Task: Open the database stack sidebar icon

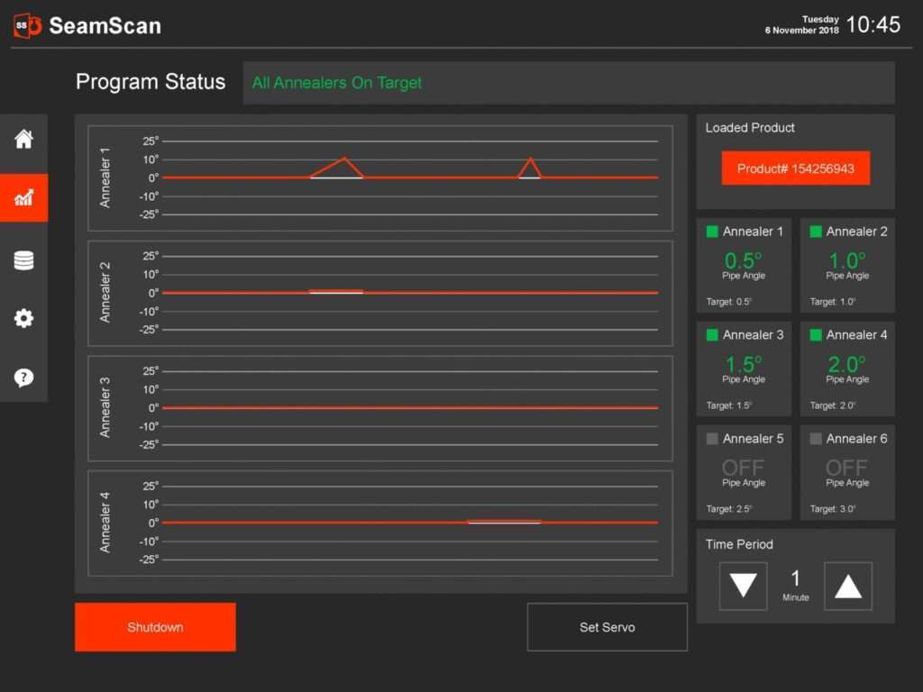Action: pos(23,260)
